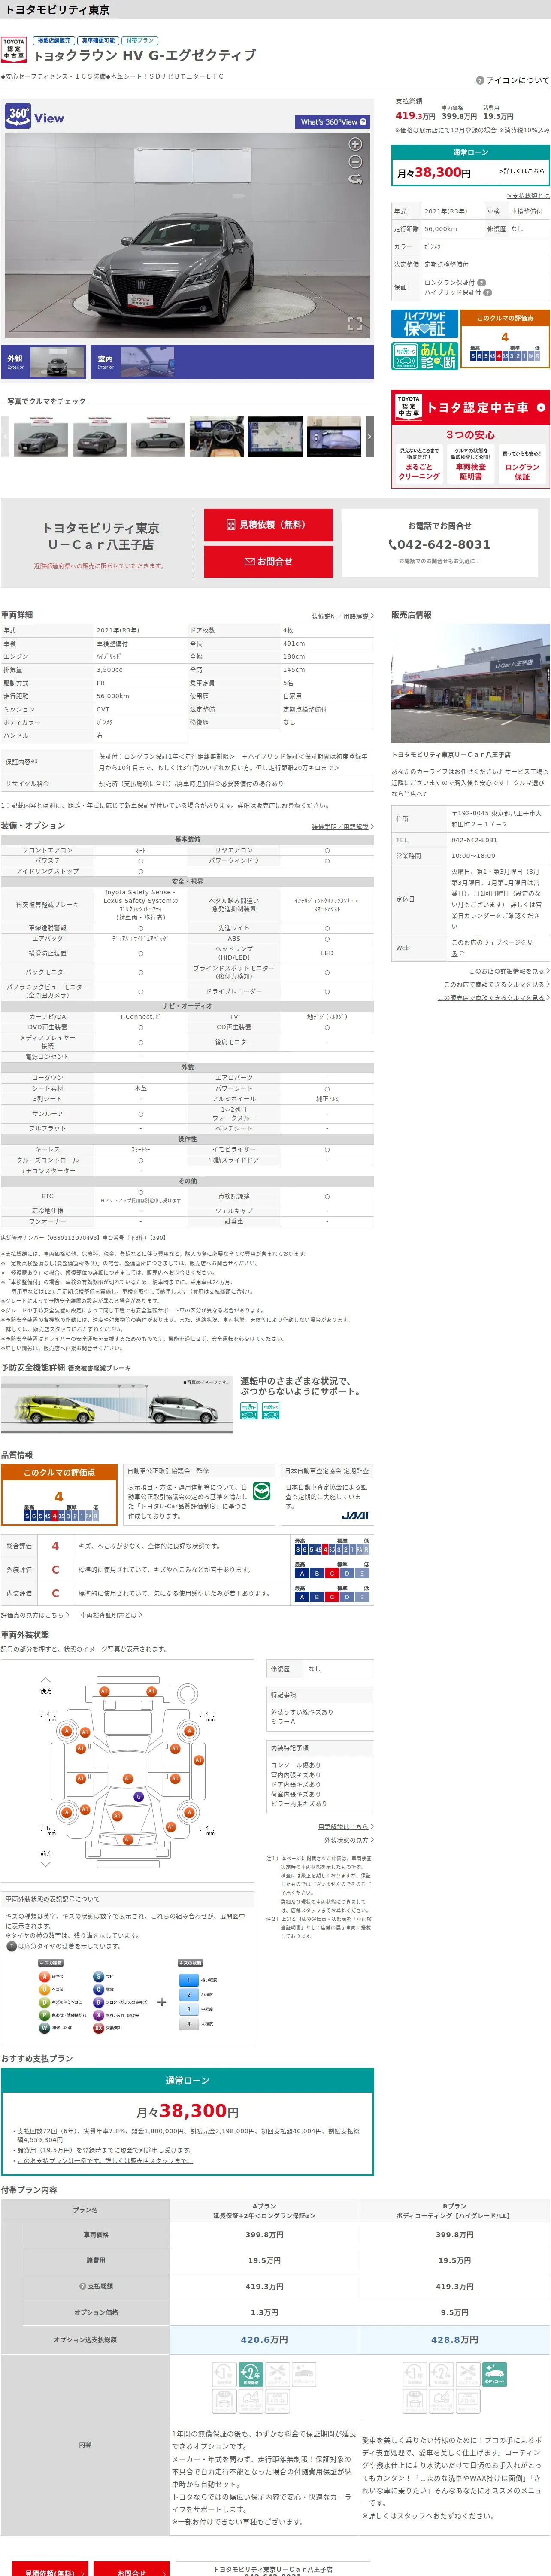Click the 月々38,300円 amount in the top loan box

[434, 172]
